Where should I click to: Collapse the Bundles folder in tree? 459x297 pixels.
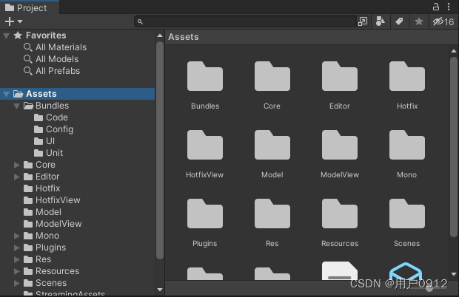pyautogui.click(x=17, y=106)
